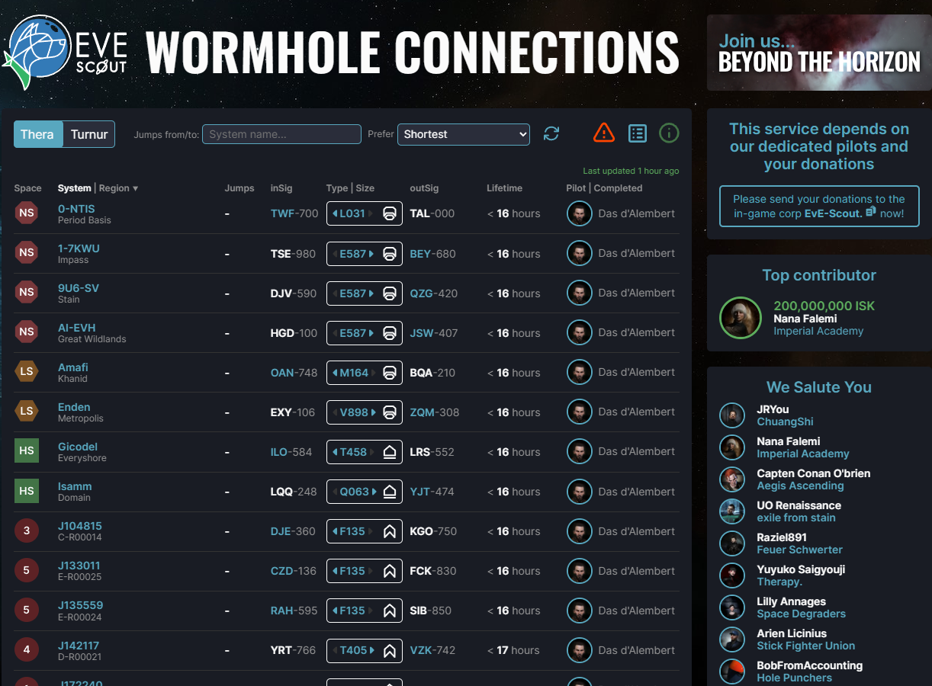Open the red warning triangle alert
The width and height of the screenshot is (932, 686).
(603, 133)
